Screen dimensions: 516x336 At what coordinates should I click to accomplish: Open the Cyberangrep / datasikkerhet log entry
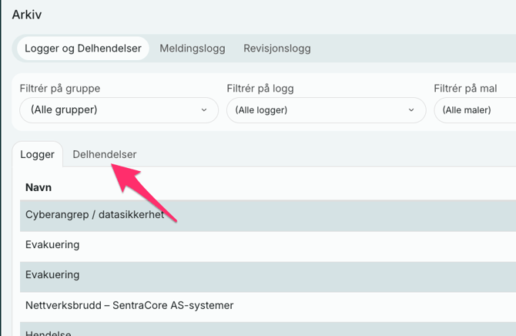(95, 215)
